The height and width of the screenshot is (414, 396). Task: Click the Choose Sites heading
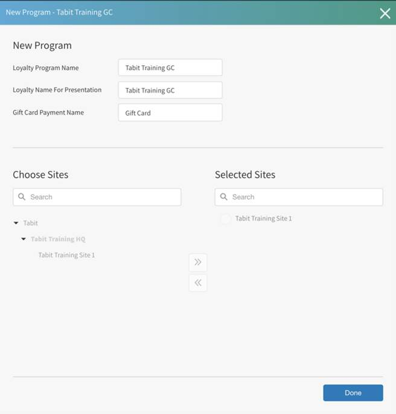tap(40, 175)
